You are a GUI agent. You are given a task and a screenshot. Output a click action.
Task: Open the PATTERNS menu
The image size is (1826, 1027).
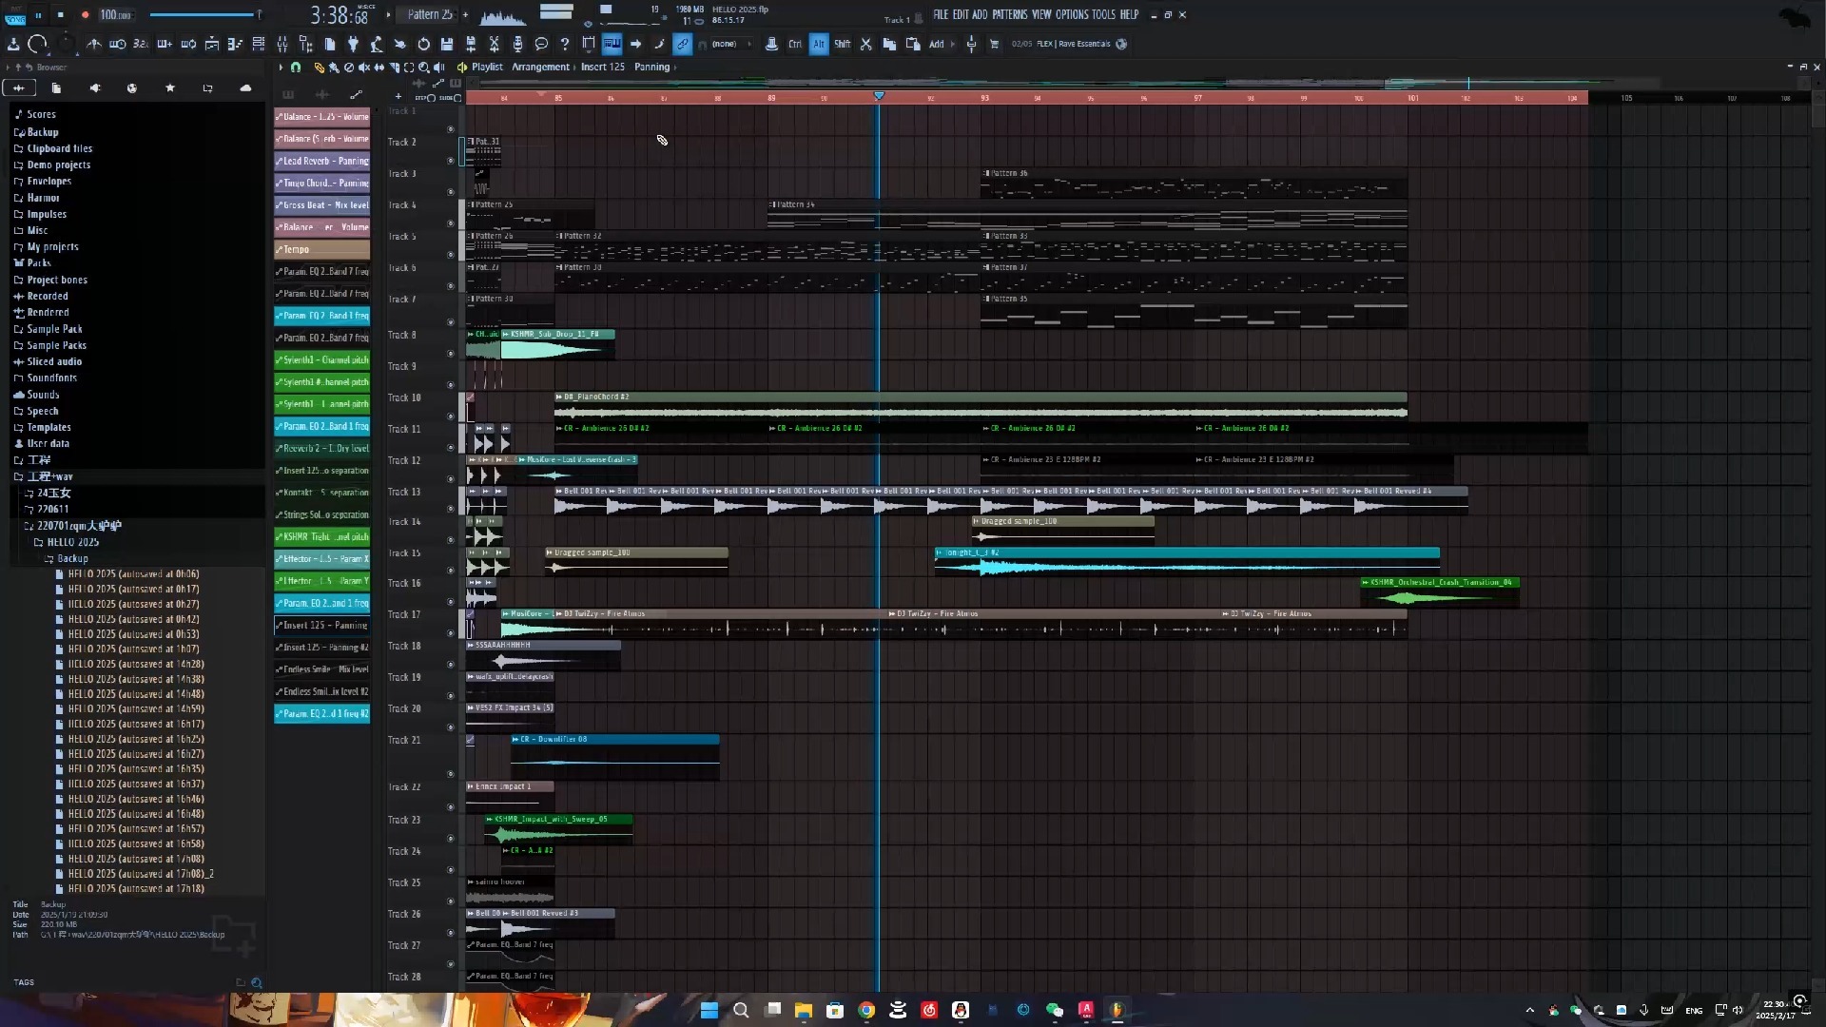coord(1009,14)
